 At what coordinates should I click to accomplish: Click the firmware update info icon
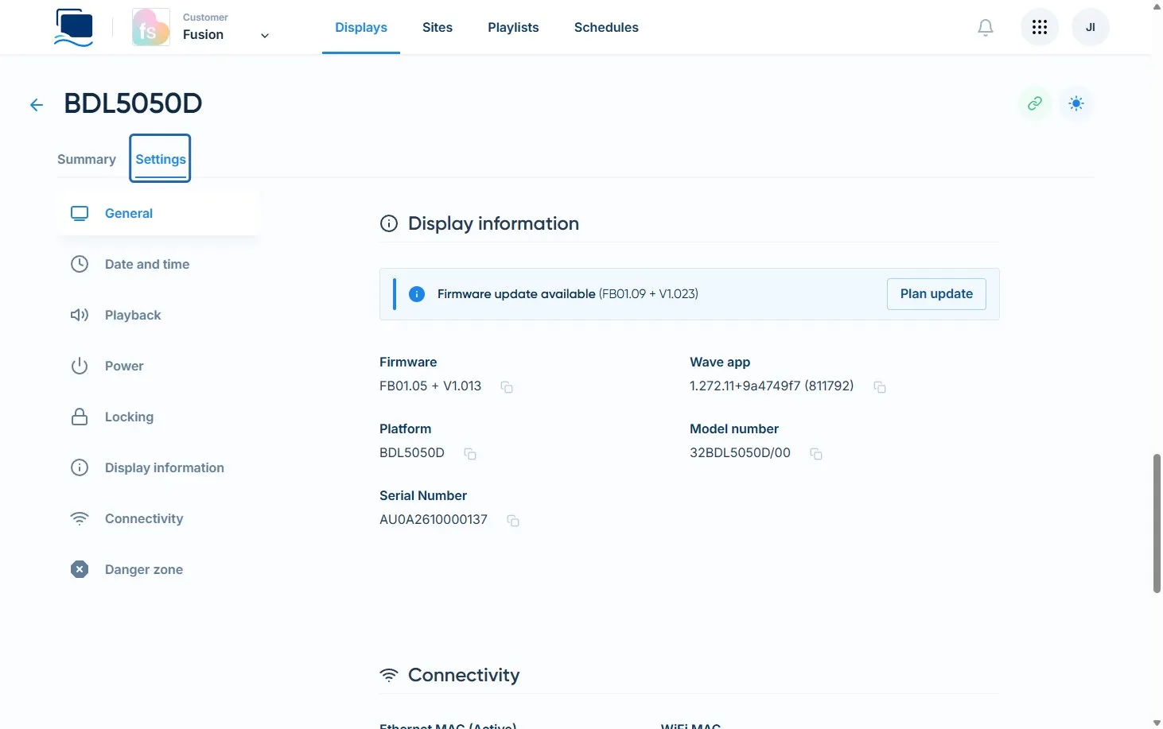click(x=417, y=294)
